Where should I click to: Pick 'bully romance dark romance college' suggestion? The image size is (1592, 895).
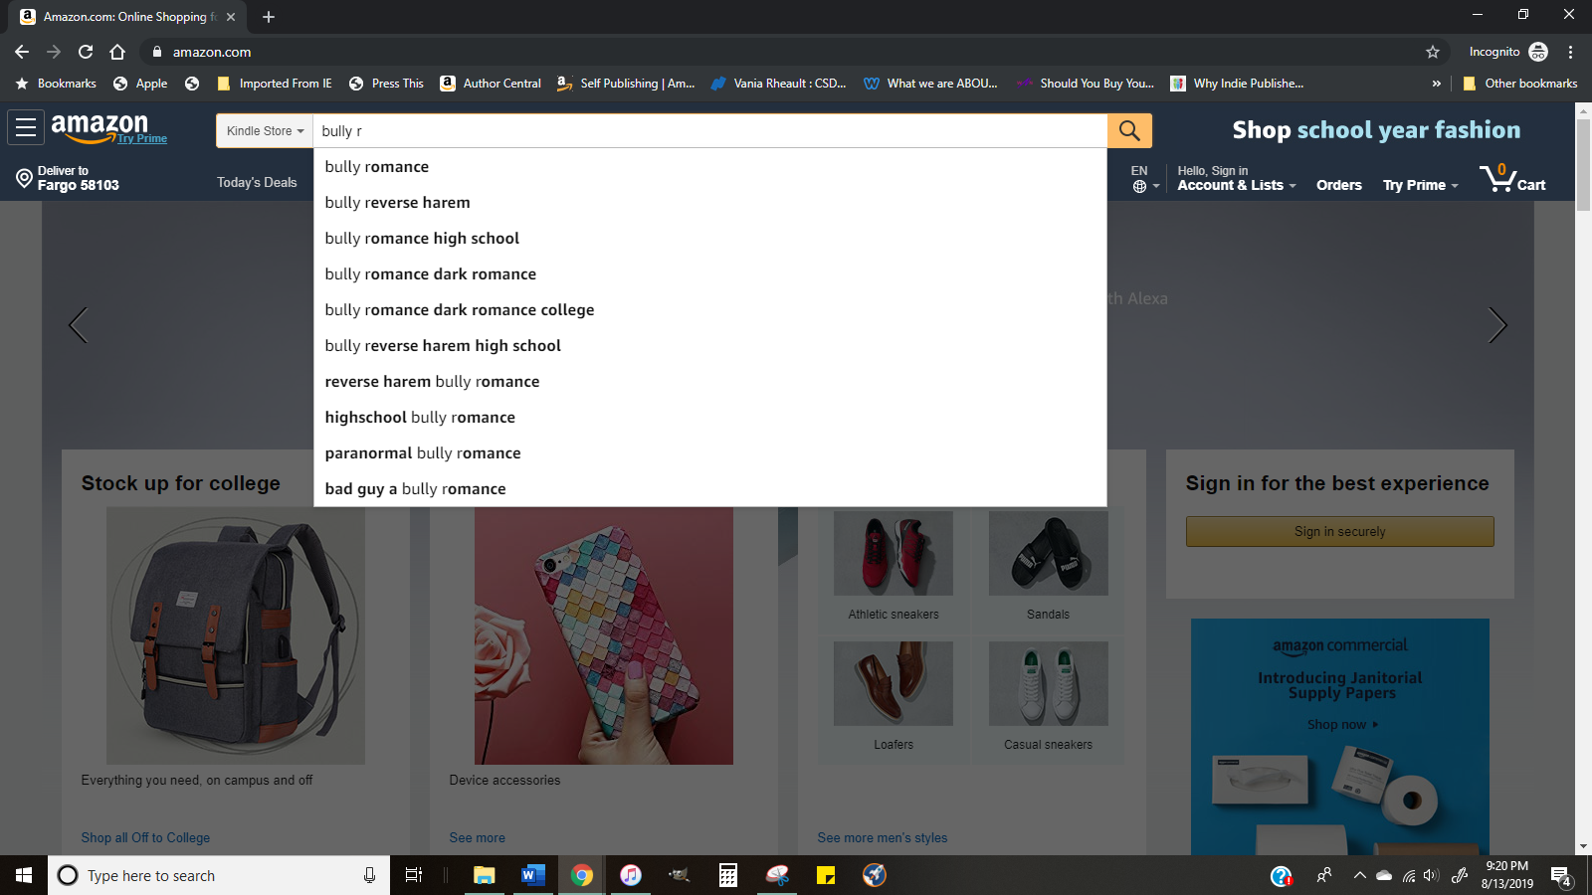coord(459,310)
